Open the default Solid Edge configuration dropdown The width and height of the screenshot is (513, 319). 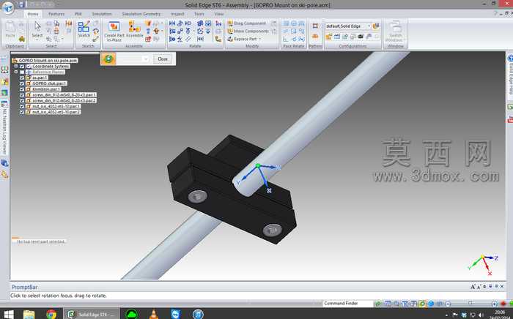pos(369,26)
